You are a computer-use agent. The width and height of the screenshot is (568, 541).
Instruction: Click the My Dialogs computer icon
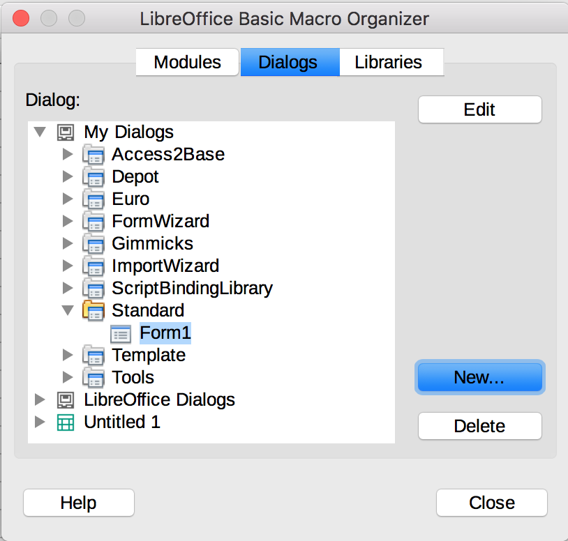(66, 132)
